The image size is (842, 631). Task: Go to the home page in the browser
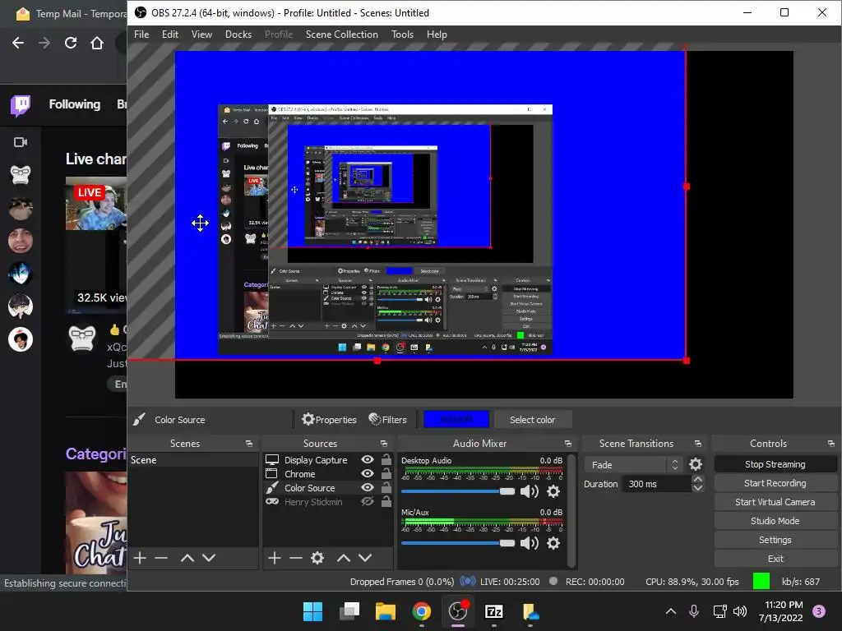point(97,43)
